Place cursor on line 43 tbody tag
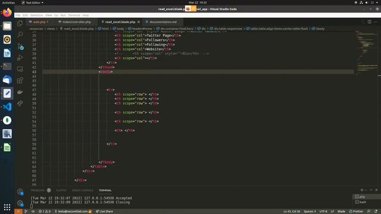The width and height of the screenshot is (381, 214). tap(106, 72)
